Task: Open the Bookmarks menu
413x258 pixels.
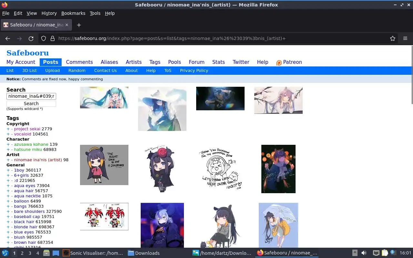Action: (x=73, y=13)
